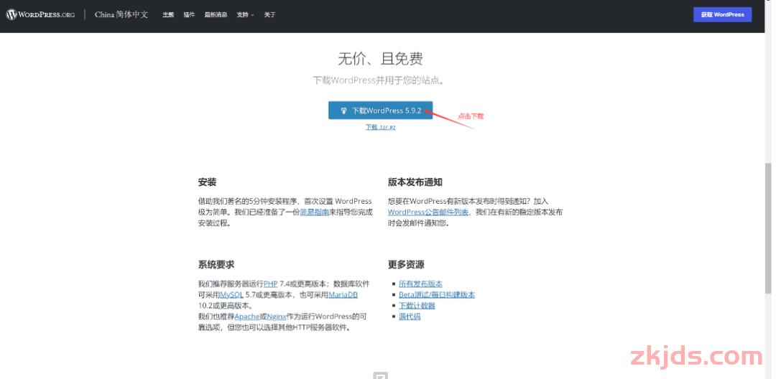The height and width of the screenshot is (379, 776).
Task: Click the 获取 WordPress button
Action: (723, 14)
